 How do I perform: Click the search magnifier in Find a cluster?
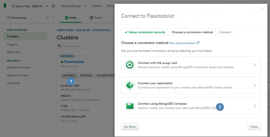tap(60, 46)
